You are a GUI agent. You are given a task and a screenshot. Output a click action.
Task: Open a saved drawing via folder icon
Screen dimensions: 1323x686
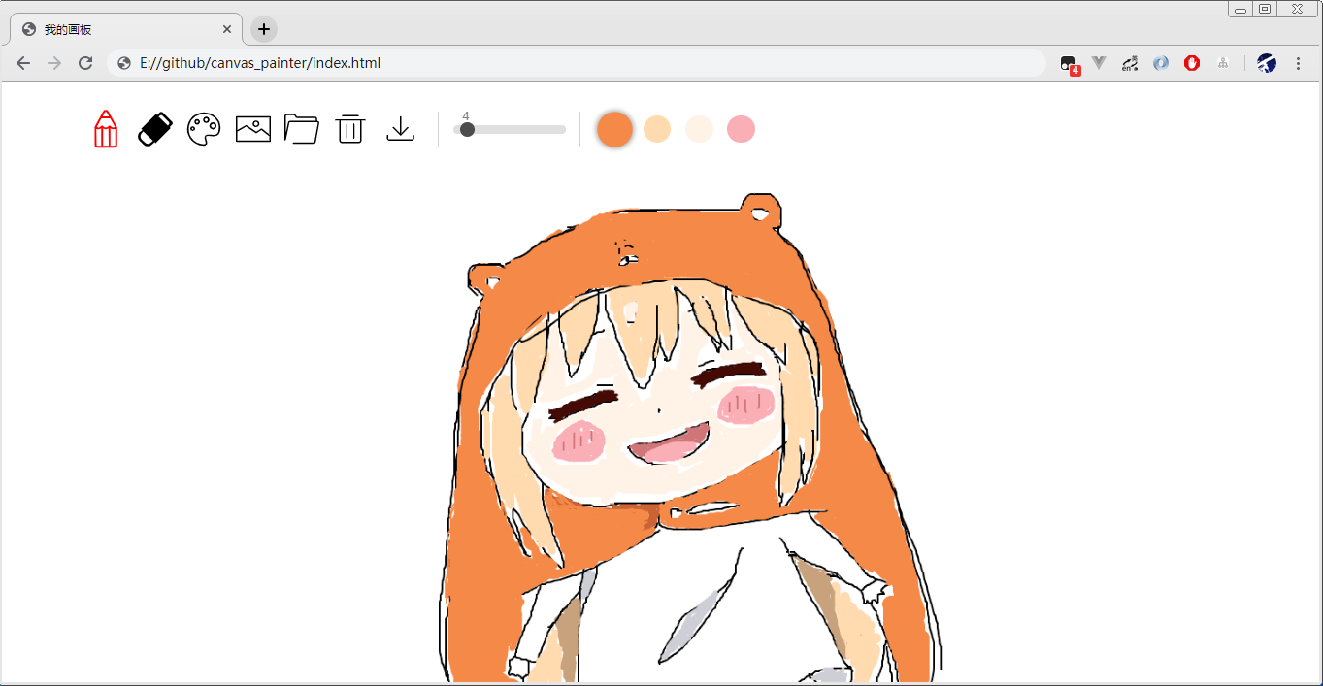pos(302,128)
